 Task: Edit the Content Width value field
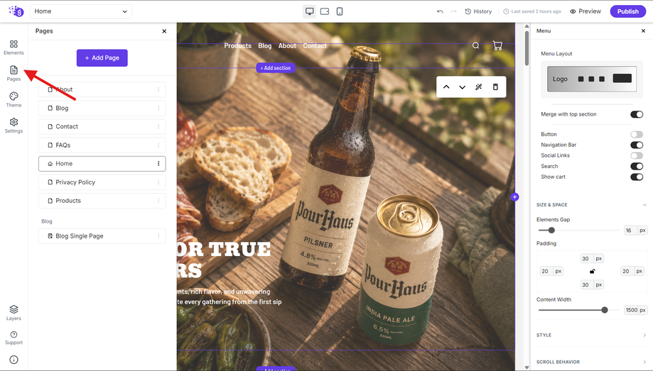coord(631,310)
